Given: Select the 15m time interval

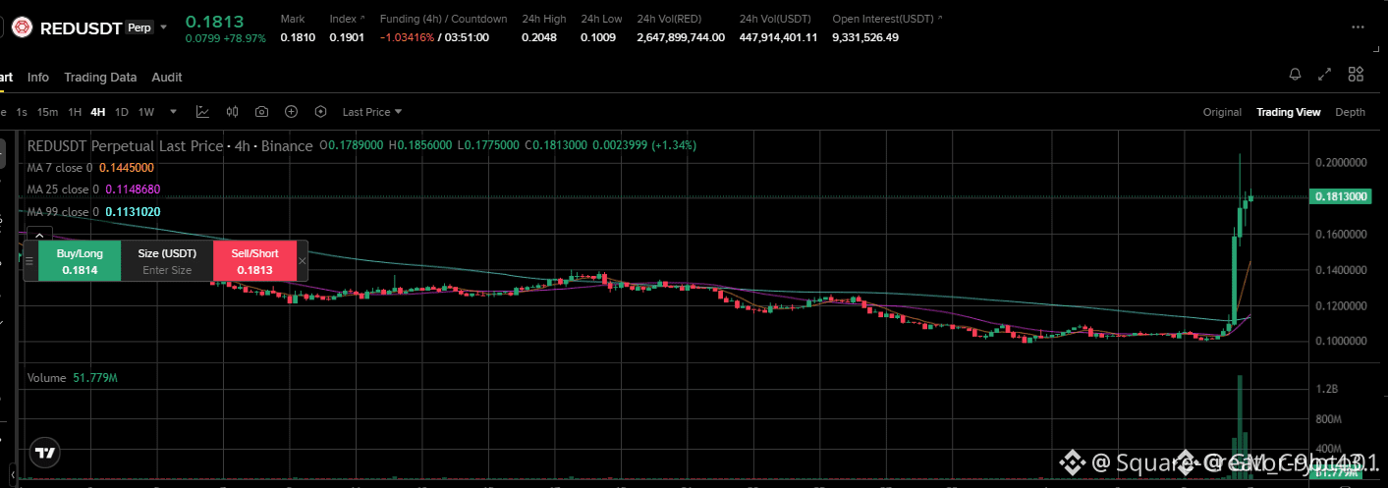Looking at the screenshot, I should tap(47, 112).
